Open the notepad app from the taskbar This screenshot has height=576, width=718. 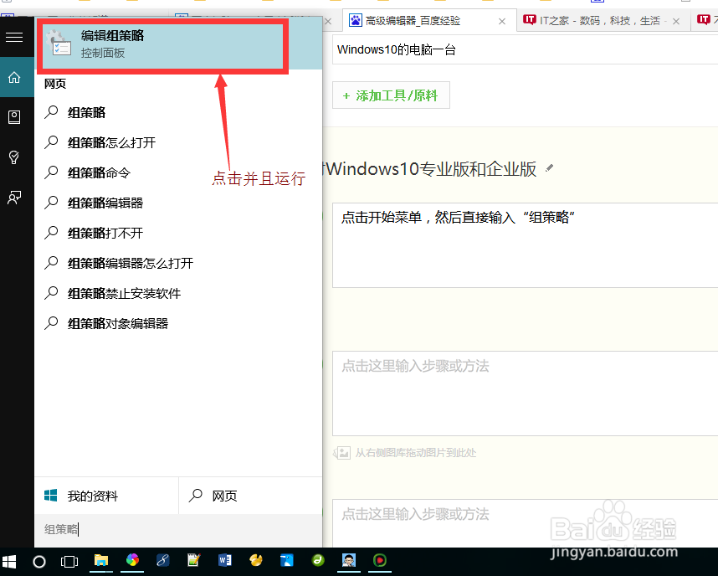pos(193,561)
